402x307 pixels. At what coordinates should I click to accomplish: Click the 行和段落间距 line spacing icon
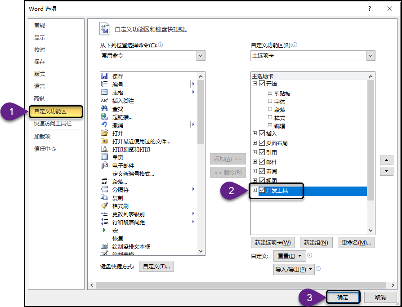coord(104,222)
